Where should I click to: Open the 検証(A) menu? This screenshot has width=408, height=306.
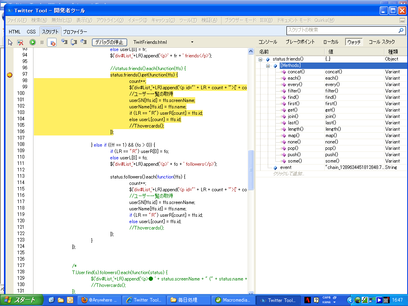[x=209, y=20]
